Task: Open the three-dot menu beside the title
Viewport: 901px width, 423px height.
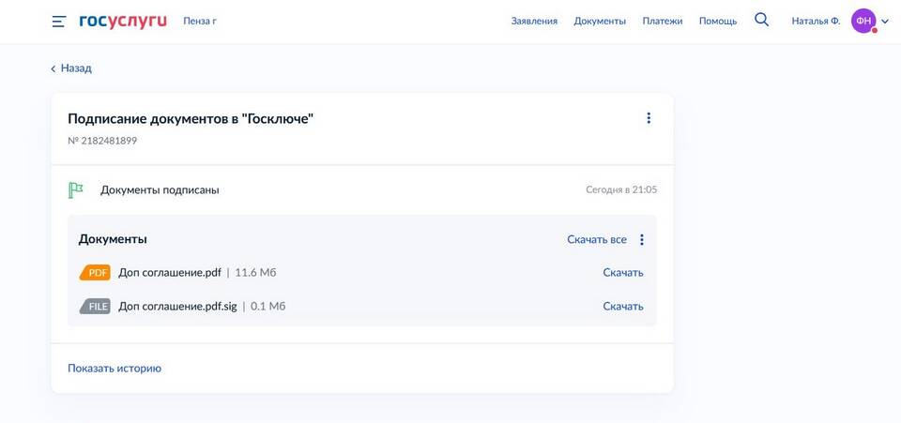Action: [649, 118]
